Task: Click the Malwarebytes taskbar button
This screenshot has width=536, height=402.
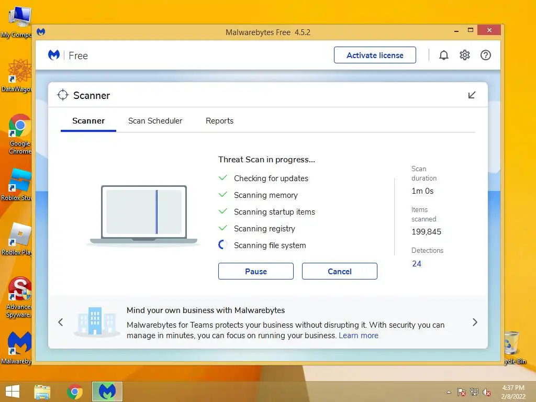Action: tap(107, 392)
